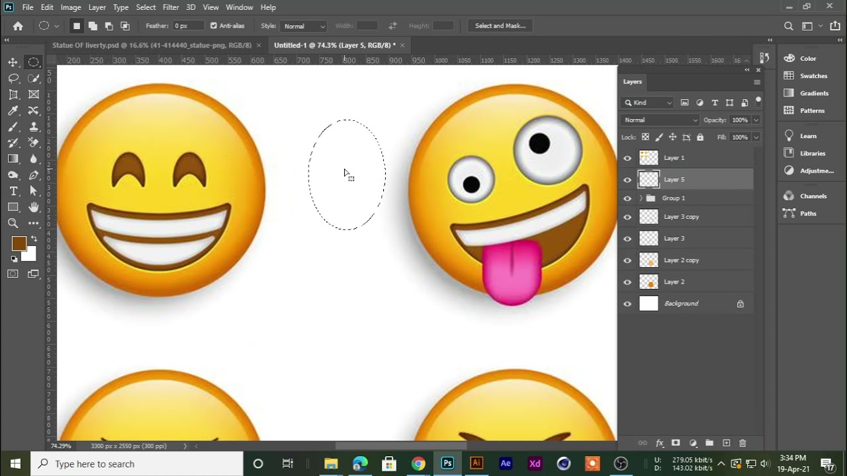This screenshot has width=847, height=476.
Task: Open workspace switcher dropdown
Action: (810, 26)
